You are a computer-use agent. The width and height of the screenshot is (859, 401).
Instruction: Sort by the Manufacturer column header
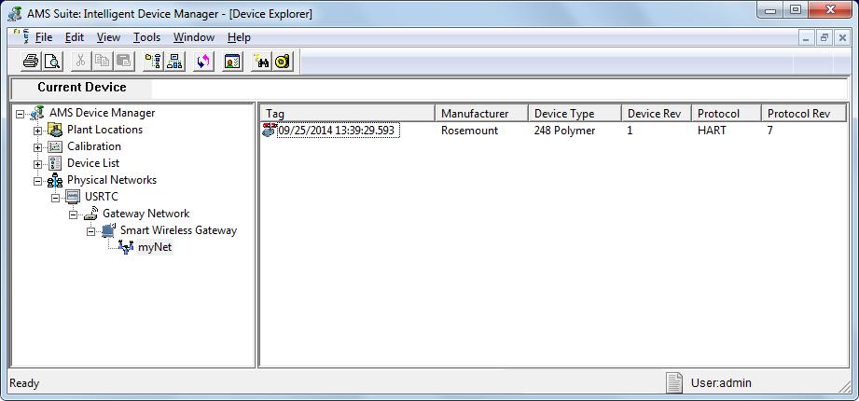481,114
